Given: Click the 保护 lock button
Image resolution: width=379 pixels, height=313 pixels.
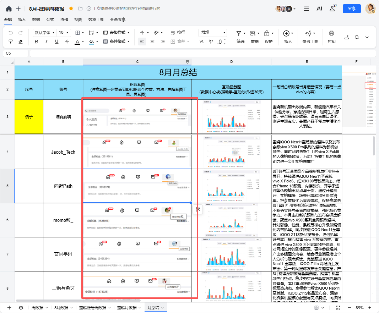Looking at the screenshot, I should pyautogui.click(x=269, y=37).
